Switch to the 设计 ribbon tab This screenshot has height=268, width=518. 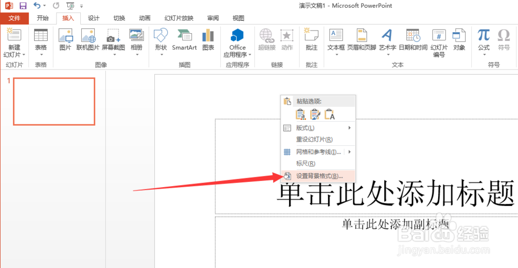click(93, 18)
